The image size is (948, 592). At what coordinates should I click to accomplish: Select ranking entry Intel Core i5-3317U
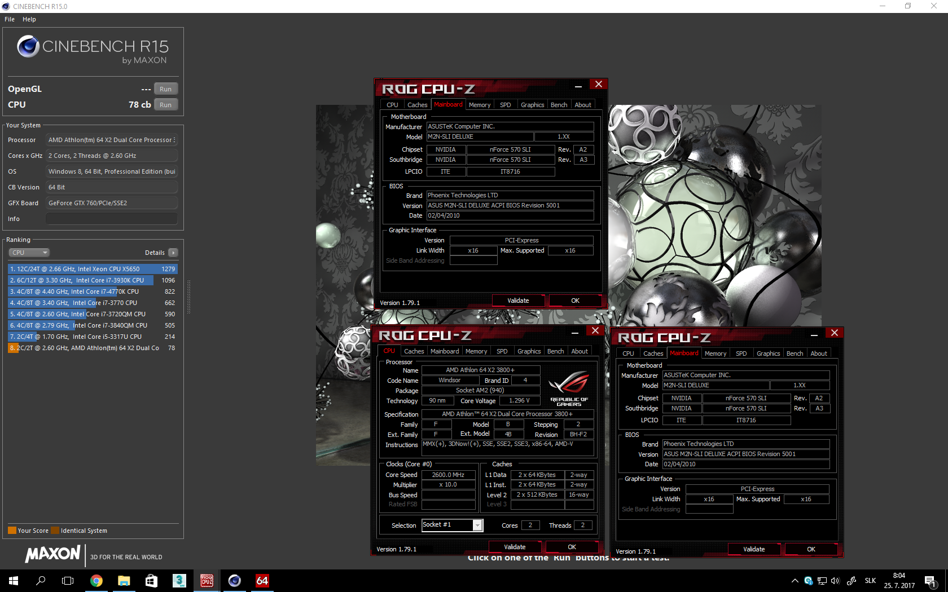(93, 337)
